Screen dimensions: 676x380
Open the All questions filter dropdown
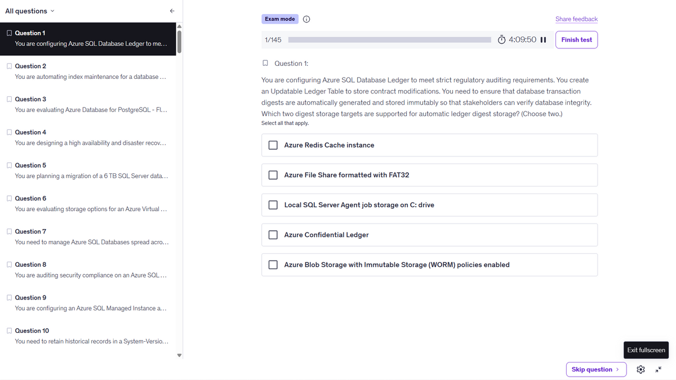coord(30,11)
